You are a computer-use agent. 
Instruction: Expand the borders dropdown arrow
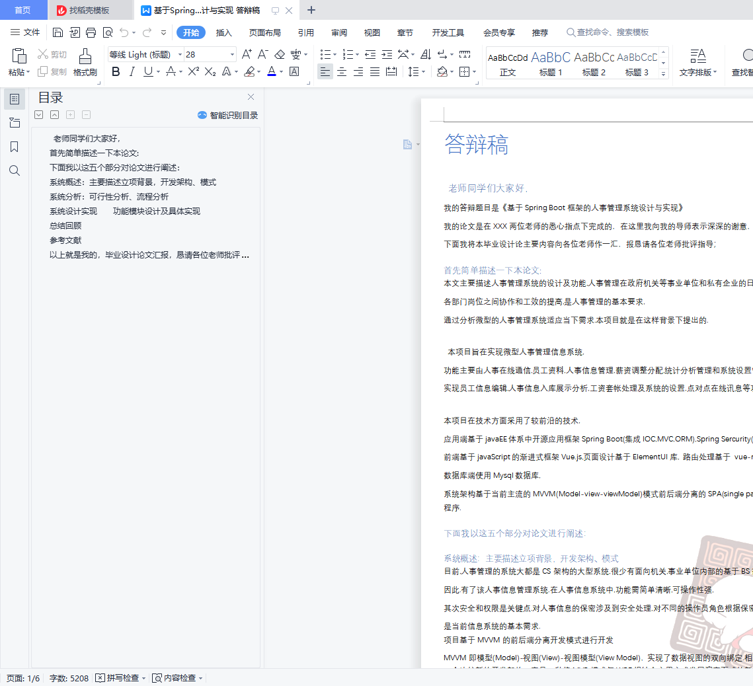click(x=475, y=72)
